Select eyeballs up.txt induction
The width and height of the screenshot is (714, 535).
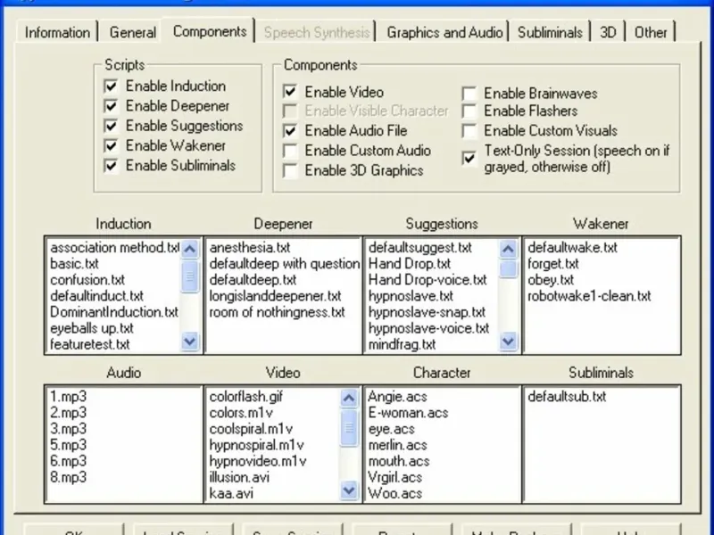[92, 328]
